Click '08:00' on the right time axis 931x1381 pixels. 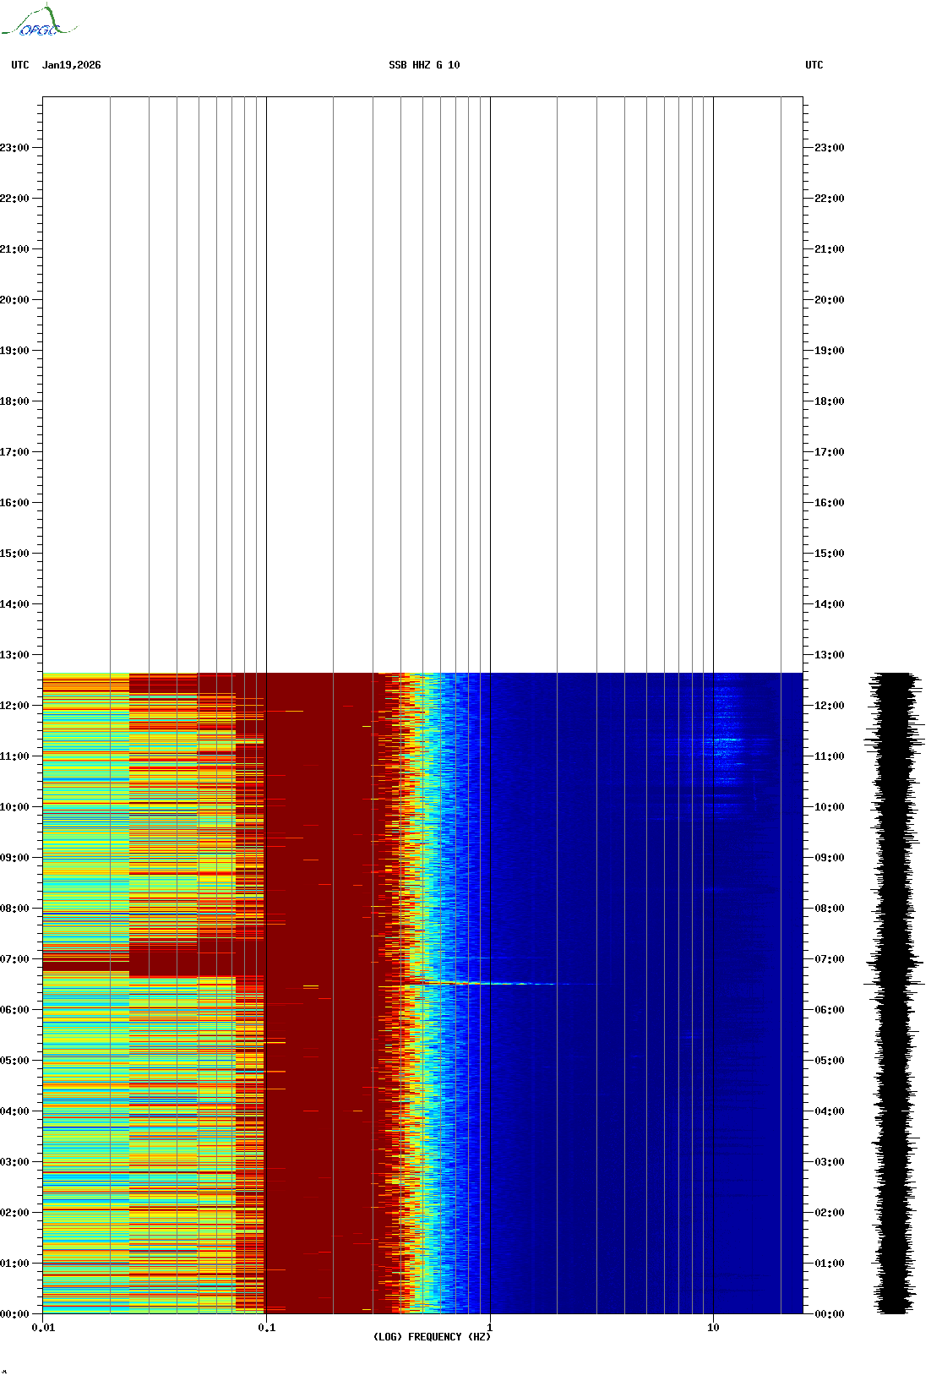830,909
